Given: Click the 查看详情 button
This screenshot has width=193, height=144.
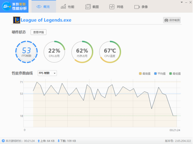Looking at the screenshot, I should [x=39, y=32].
